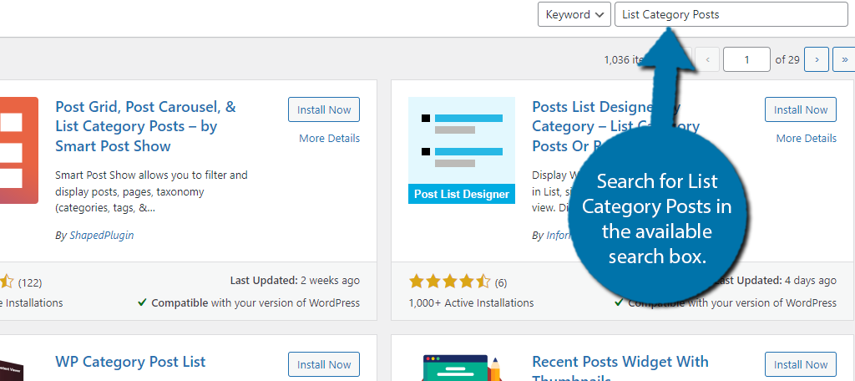Click the 'Last Updated: 4 days ago' text
The width and height of the screenshot is (855, 381).
[774, 281]
